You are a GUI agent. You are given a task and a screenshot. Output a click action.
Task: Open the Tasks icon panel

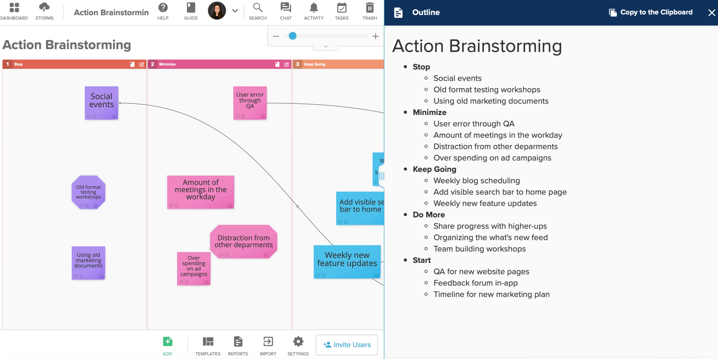click(342, 10)
